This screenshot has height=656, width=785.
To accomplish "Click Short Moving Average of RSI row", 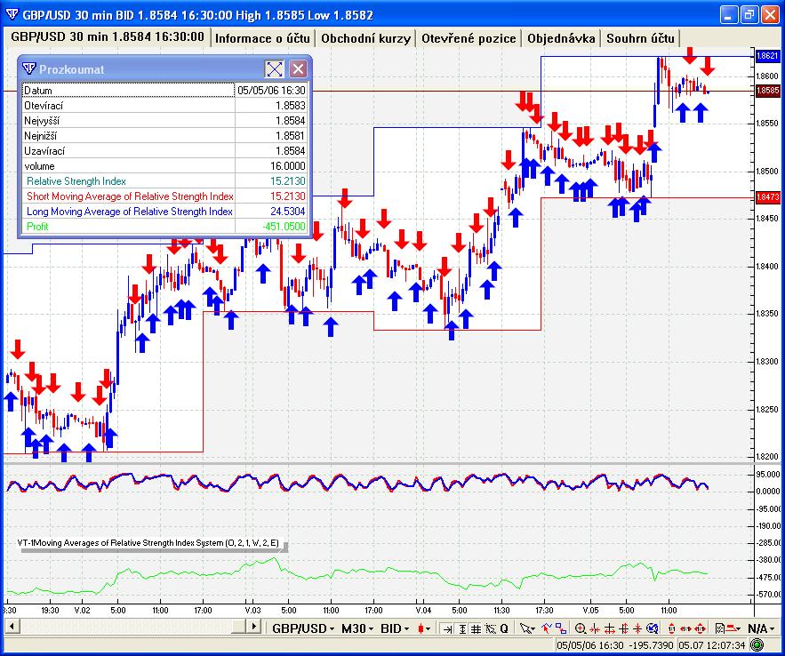I will coord(164,196).
